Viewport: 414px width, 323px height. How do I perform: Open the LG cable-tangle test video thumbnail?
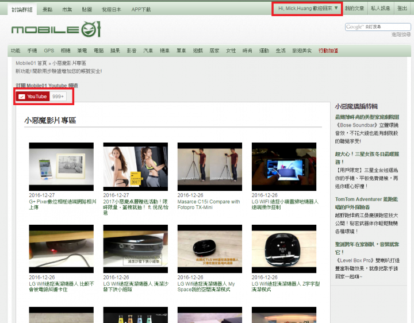pos(62,249)
